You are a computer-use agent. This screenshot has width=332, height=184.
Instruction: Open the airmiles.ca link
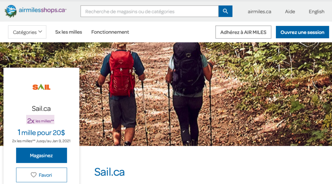[x=259, y=11]
